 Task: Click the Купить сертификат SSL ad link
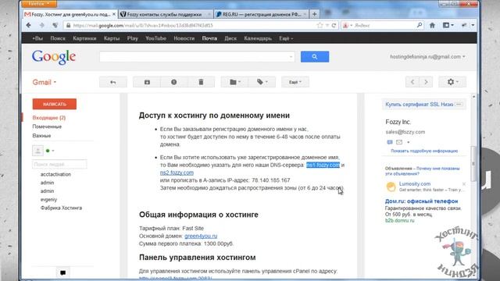coord(419,104)
